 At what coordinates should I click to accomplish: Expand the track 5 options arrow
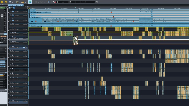pyautogui.click(x=27, y=28)
